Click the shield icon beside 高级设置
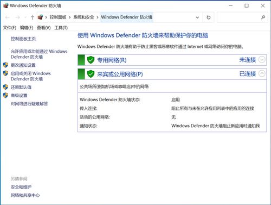Image resolution: width=271 pixels, height=205 pixels. (x=5, y=95)
